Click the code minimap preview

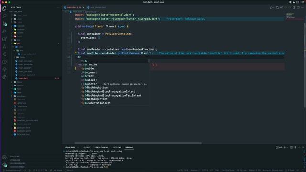(x=294, y=17)
